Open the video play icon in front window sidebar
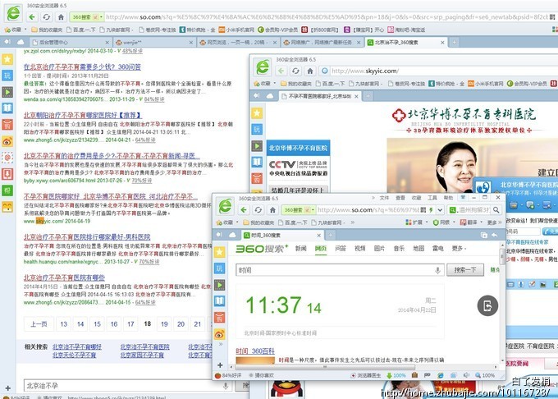Image resolution: width=558 pixels, height=399 pixels. pyautogui.click(x=220, y=285)
